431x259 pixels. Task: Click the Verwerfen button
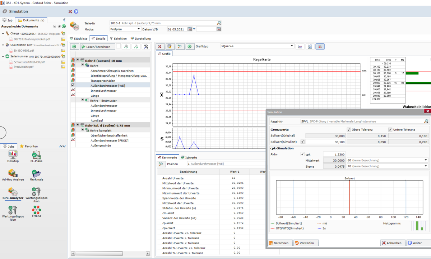click(x=306, y=243)
